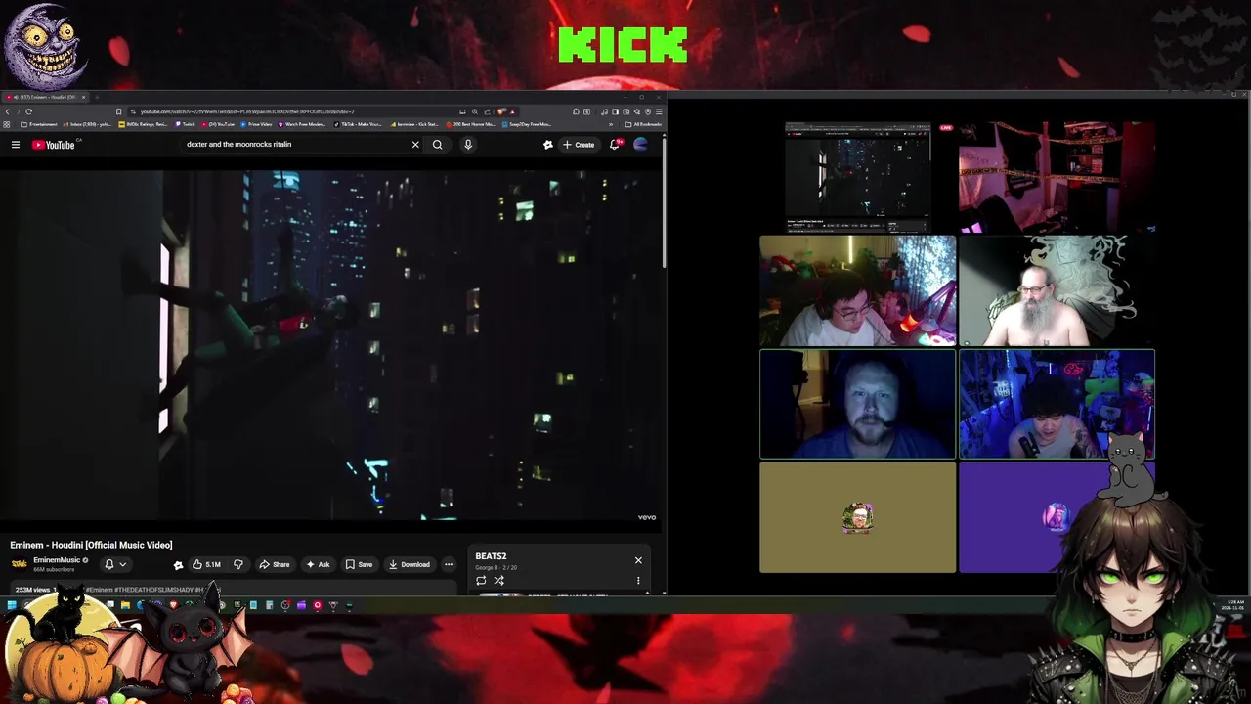Click the taskbar clock in the system tray

pyautogui.click(x=1235, y=604)
